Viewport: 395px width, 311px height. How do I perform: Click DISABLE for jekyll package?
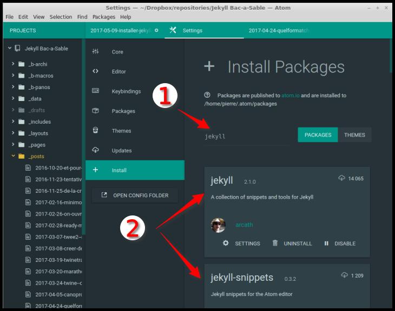[x=340, y=243]
